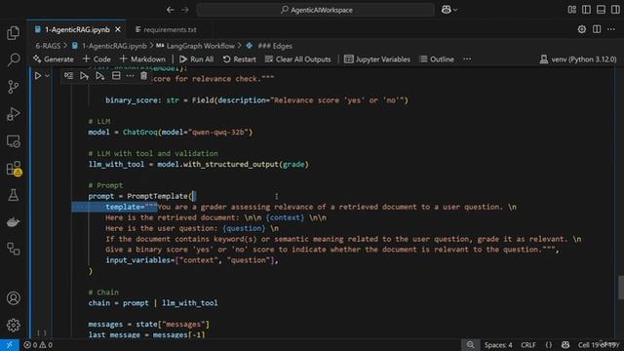Viewport: 624px width, 351px height.
Task: Add a new Markdown cell
Action: click(x=142, y=59)
